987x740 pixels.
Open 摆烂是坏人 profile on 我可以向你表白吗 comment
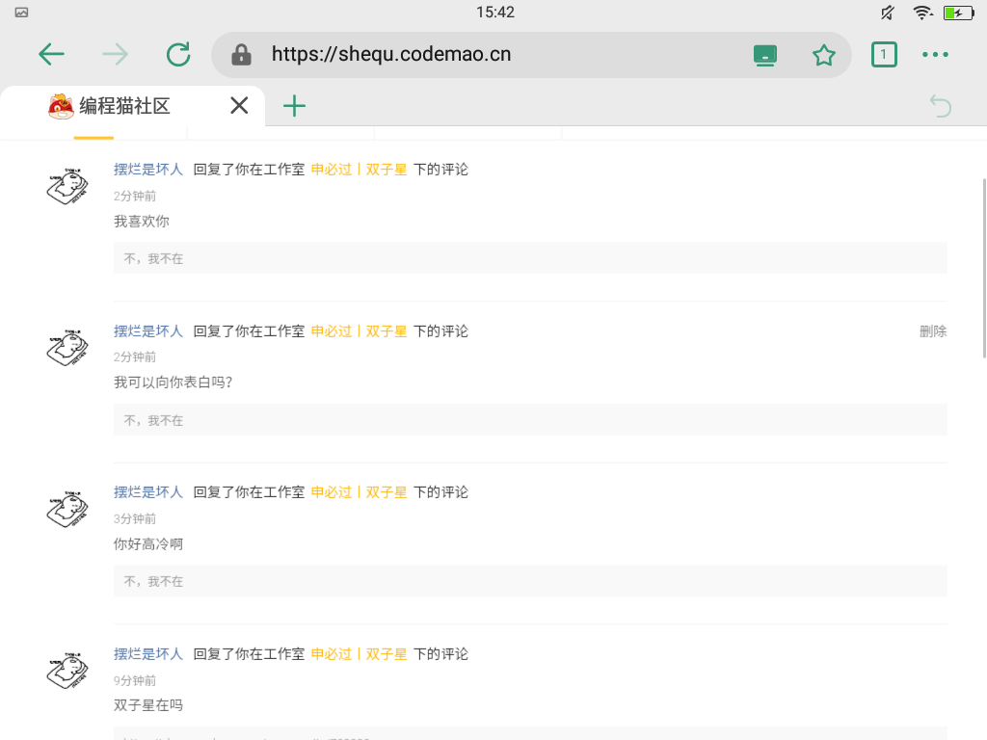pyautogui.click(x=147, y=331)
